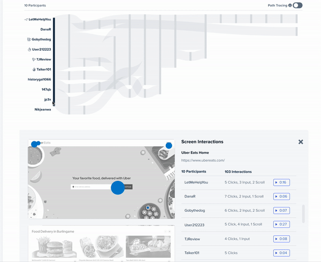The height and width of the screenshot is (262, 321).
Task: Click the dark first-screen bar in flow diagram
Action: pyautogui.click(x=54, y=62)
